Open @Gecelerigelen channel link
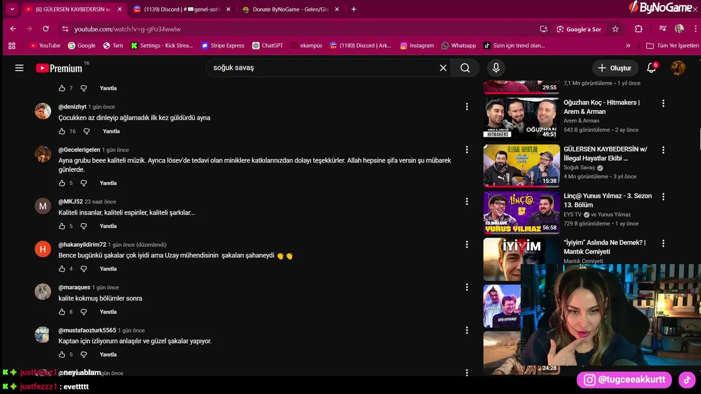The height and width of the screenshot is (394, 701). [79, 150]
